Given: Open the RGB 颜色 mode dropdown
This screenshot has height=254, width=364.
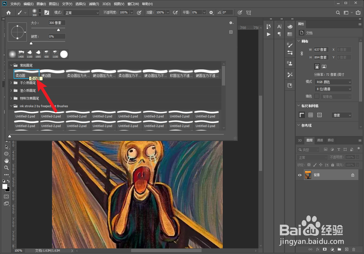Looking at the screenshot, I should pyautogui.click(x=333, y=82).
